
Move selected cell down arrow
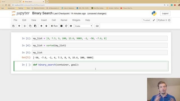[46, 26]
